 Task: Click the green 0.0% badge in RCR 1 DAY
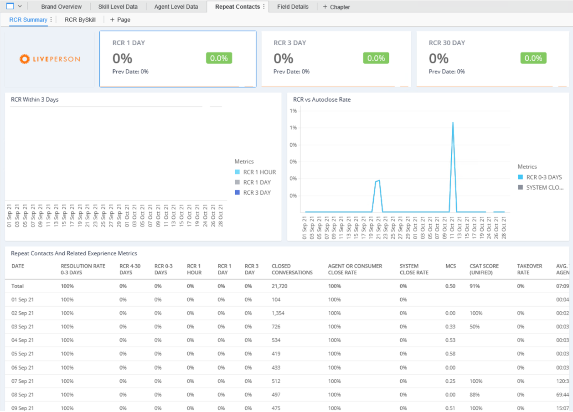click(x=219, y=58)
